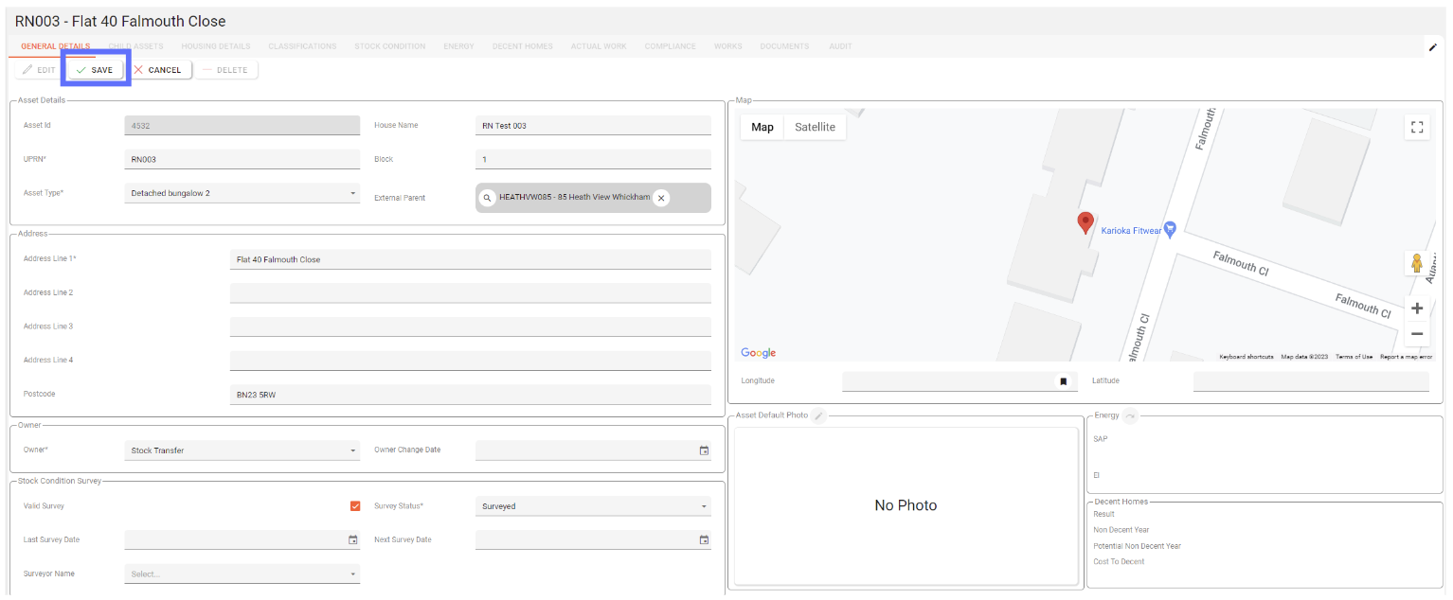Switch to the Stock Condition tab

point(389,46)
